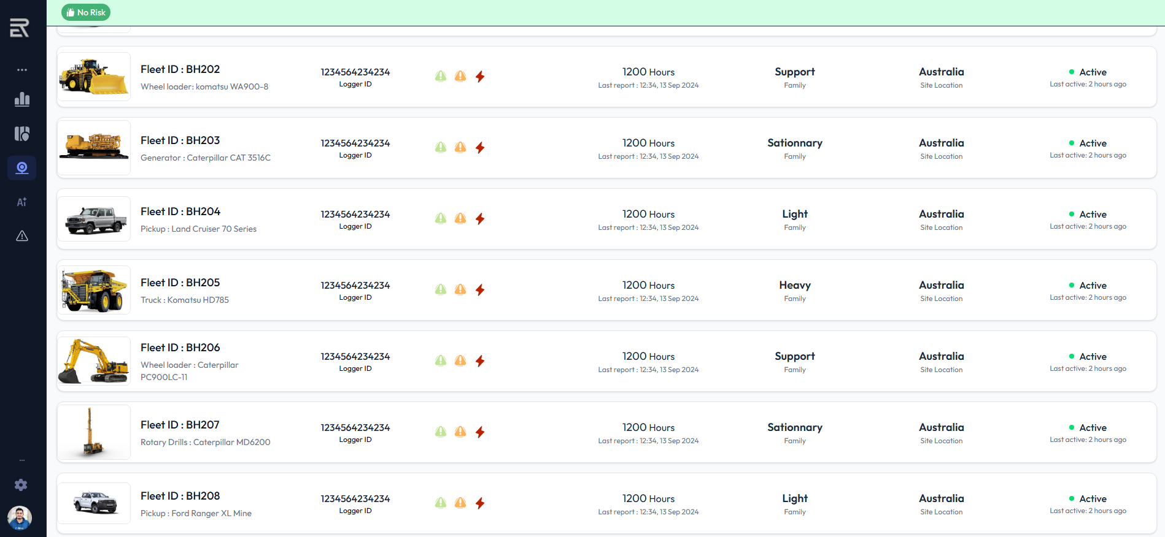The height and width of the screenshot is (537, 1165).
Task: Click the Komatsu HD785 truck thumbnail
Action: [x=94, y=290]
